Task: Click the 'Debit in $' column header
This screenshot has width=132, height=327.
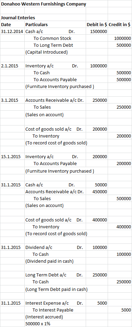Action: click(x=97, y=25)
